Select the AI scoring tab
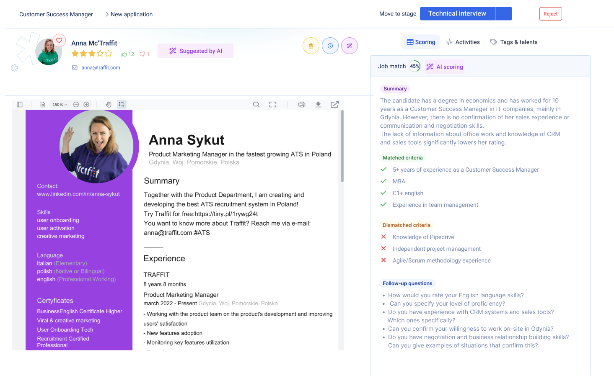Screen dimensions: 614x386 pos(445,67)
